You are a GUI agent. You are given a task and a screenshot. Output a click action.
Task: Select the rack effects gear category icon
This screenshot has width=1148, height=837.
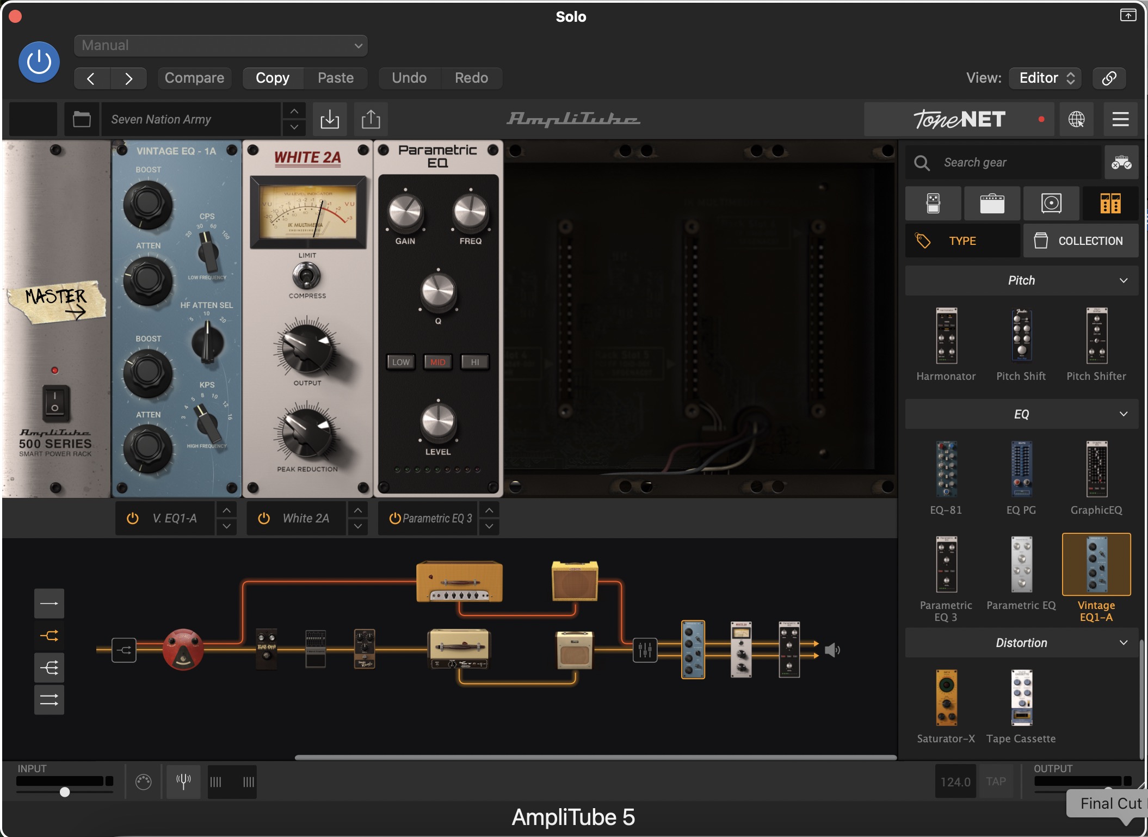tap(1110, 203)
